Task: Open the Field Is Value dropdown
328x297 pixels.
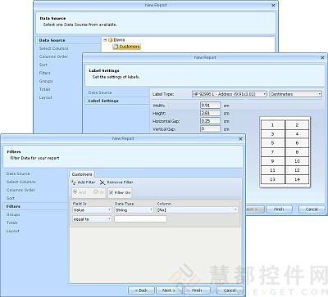Action: [92, 210]
